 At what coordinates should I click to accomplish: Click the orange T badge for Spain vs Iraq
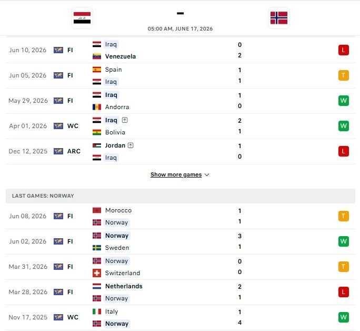click(x=344, y=75)
